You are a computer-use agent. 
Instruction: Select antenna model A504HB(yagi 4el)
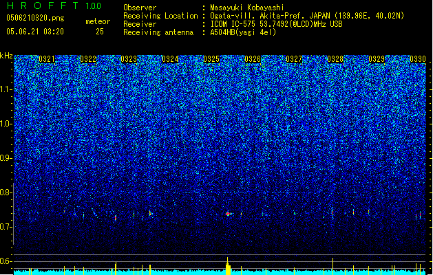point(243,32)
